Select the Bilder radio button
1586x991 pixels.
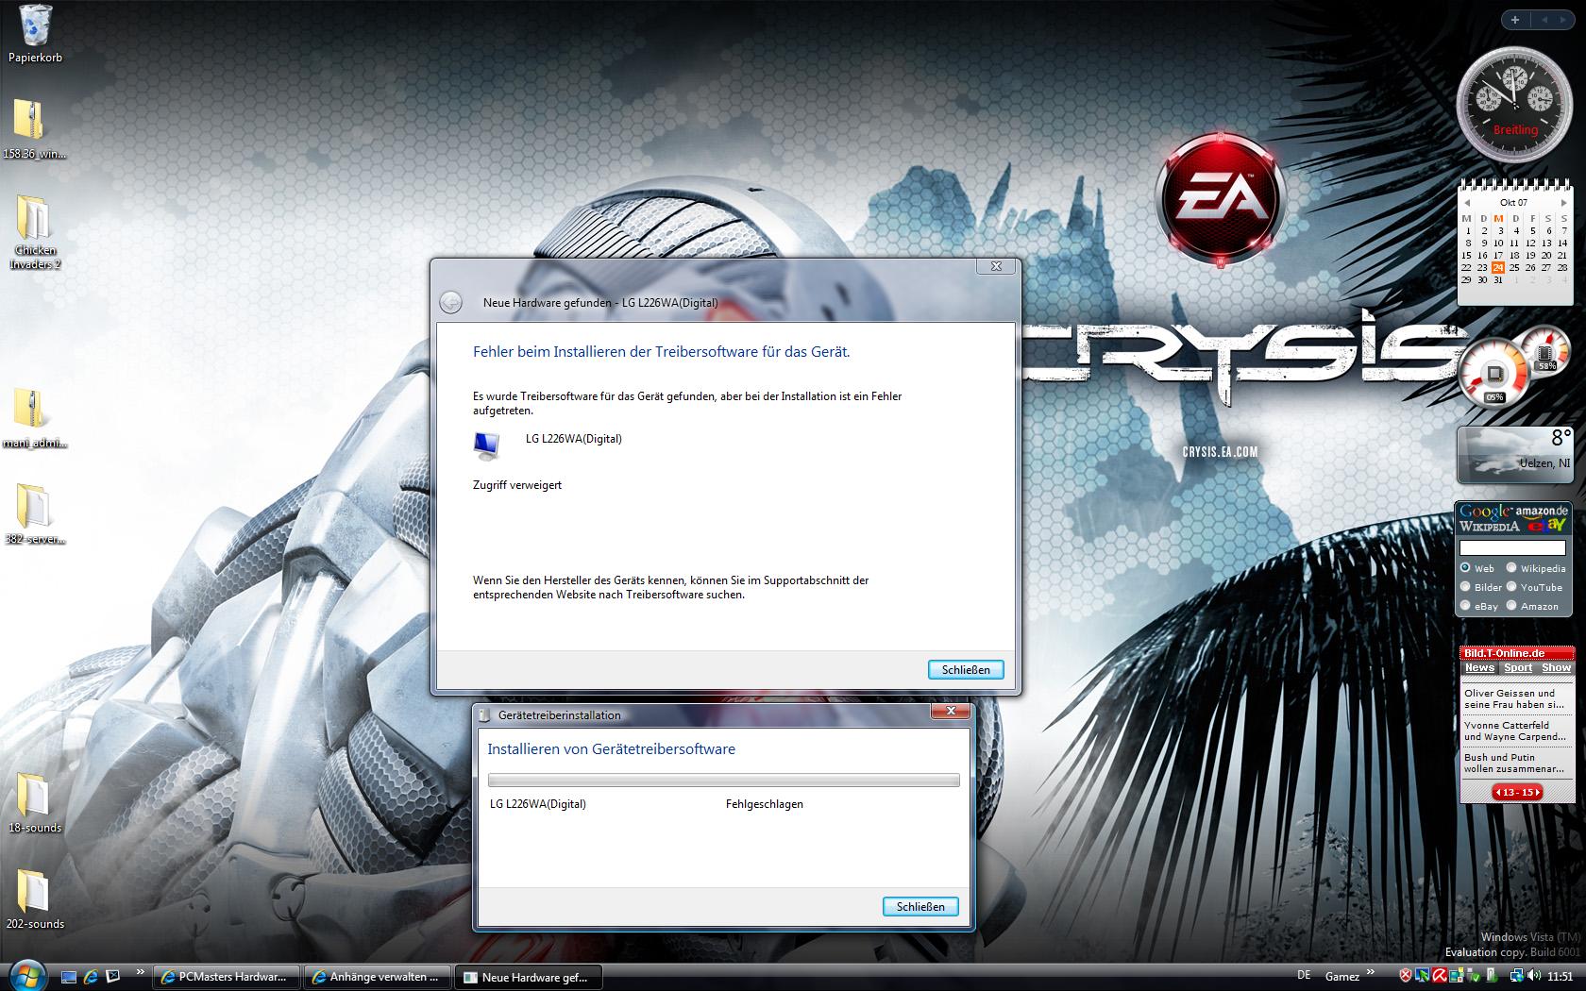pyautogui.click(x=1465, y=586)
